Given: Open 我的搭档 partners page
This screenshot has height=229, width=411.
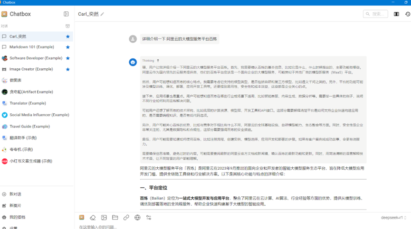Looking at the screenshot, I should pyautogui.click(x=37, y=217).
